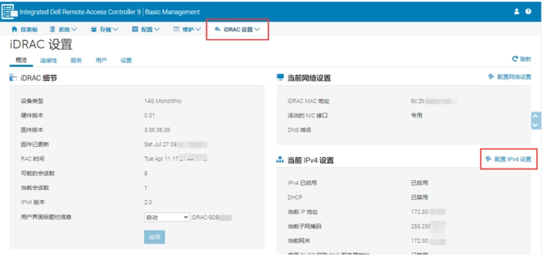Screen dimensions: 542x260
Task: Click the iDRAC 设置 page title
Action: click(41, 44)
